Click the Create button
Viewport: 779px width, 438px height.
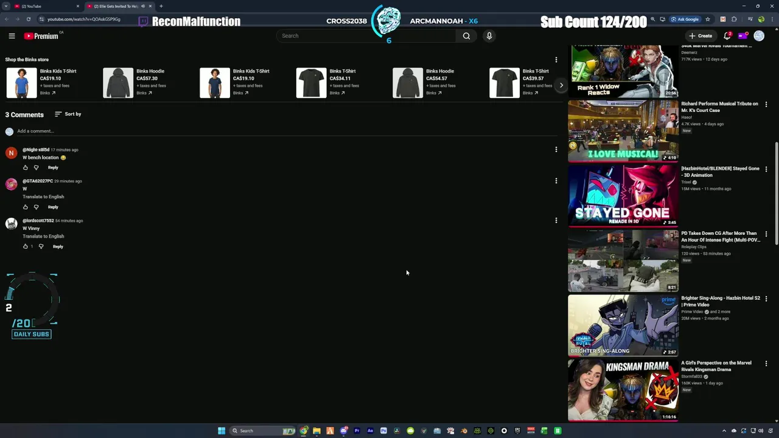[700, 36]
